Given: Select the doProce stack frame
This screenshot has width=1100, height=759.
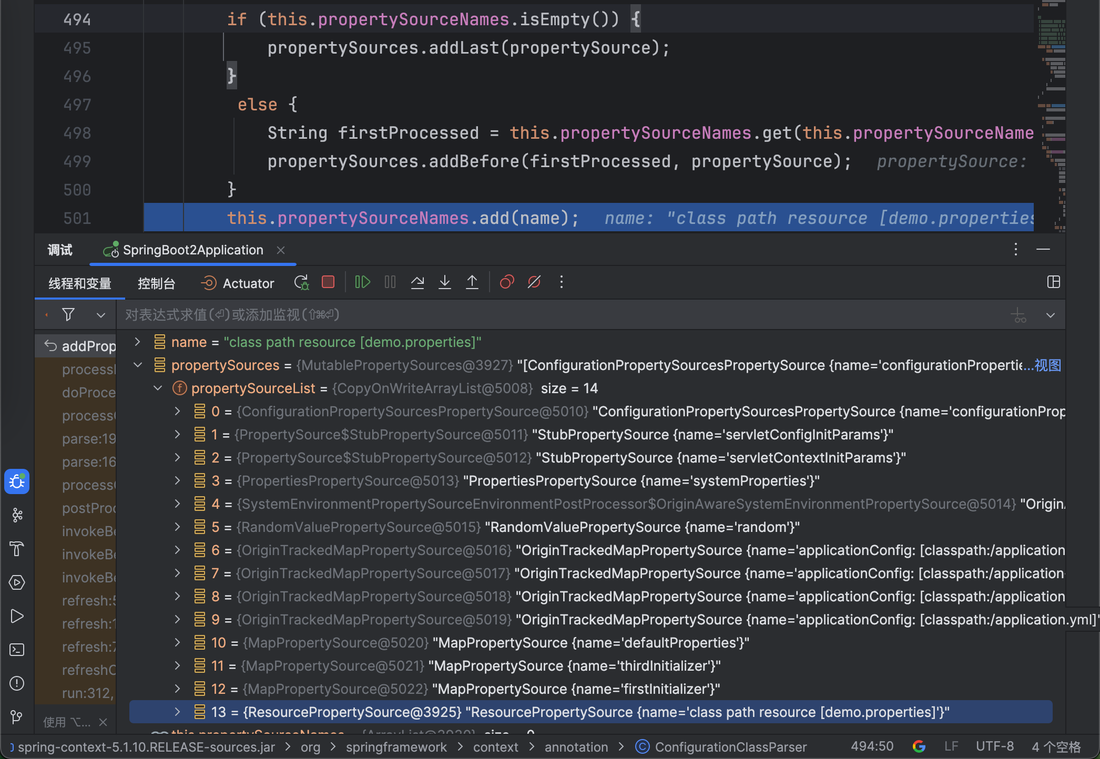Looking at the screenshot, I should [x=76, y=392].
